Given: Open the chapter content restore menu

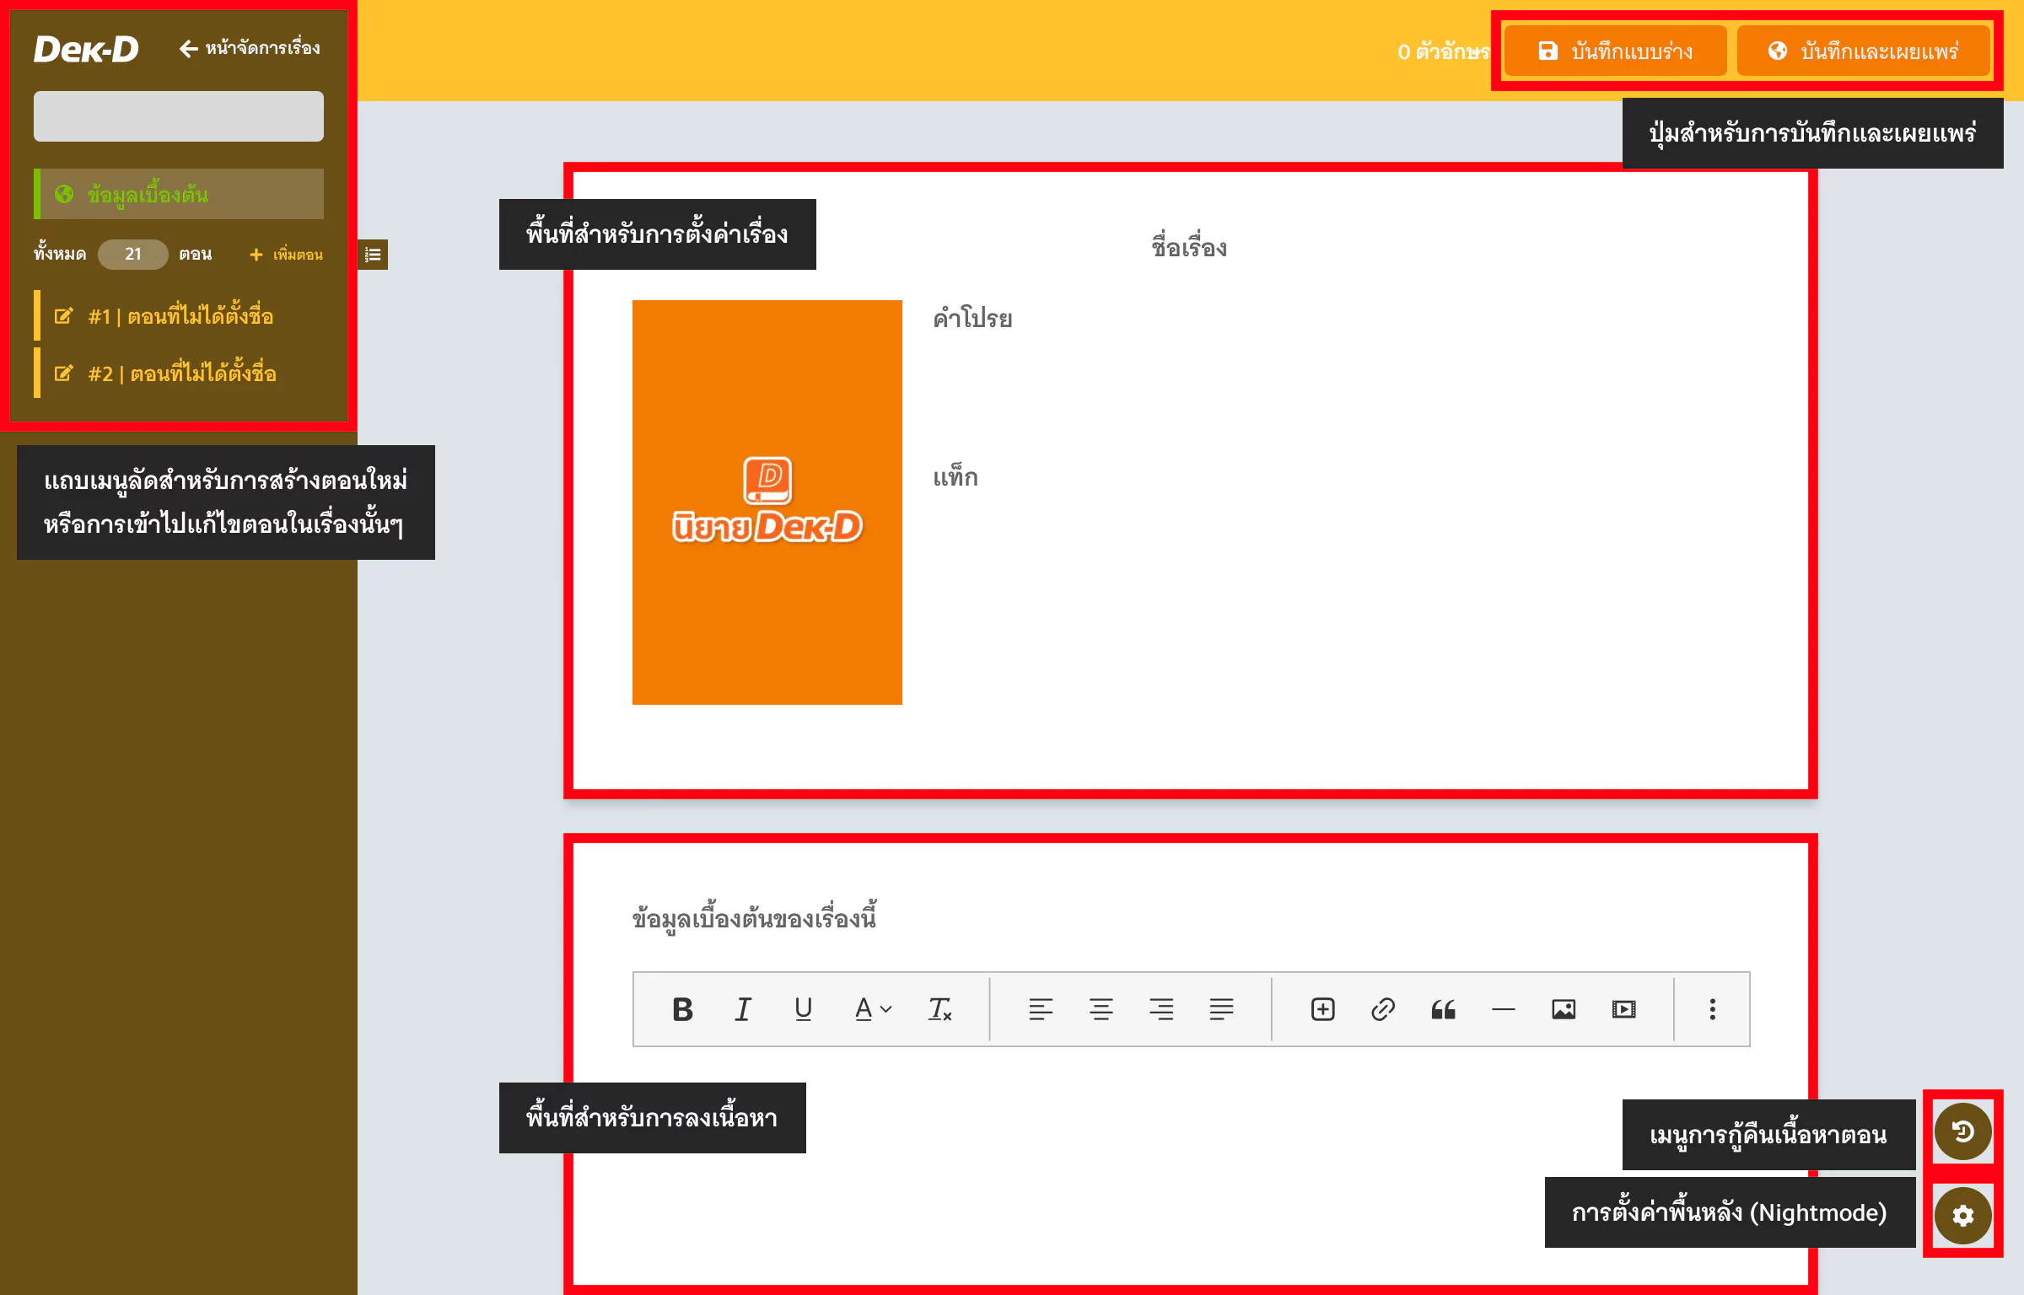Looking at the screenshot, I should click(x=1962, y=1131).
